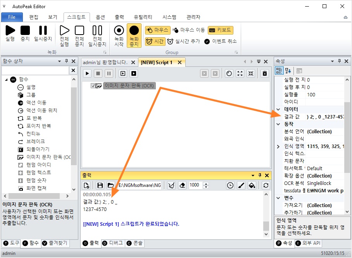Click eraser icon in 출력 panel

pos(182,185)
